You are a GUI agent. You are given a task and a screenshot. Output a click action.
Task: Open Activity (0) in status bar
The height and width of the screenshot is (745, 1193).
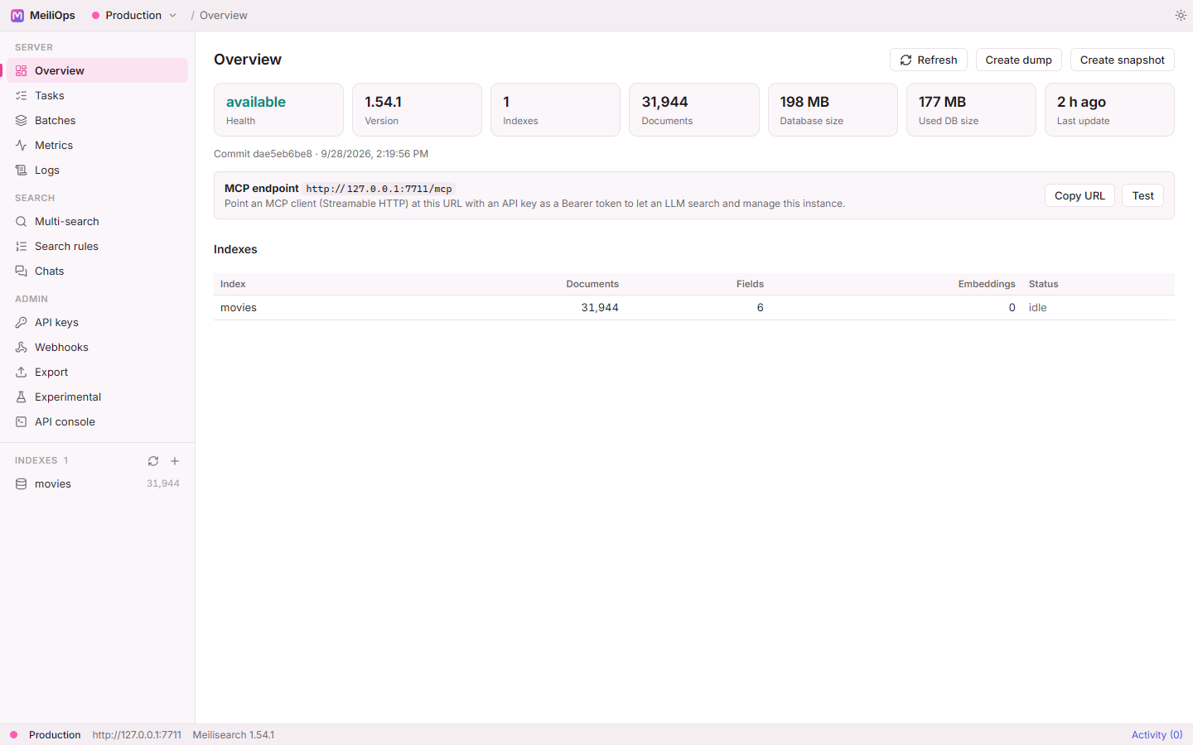point(1157,735)
